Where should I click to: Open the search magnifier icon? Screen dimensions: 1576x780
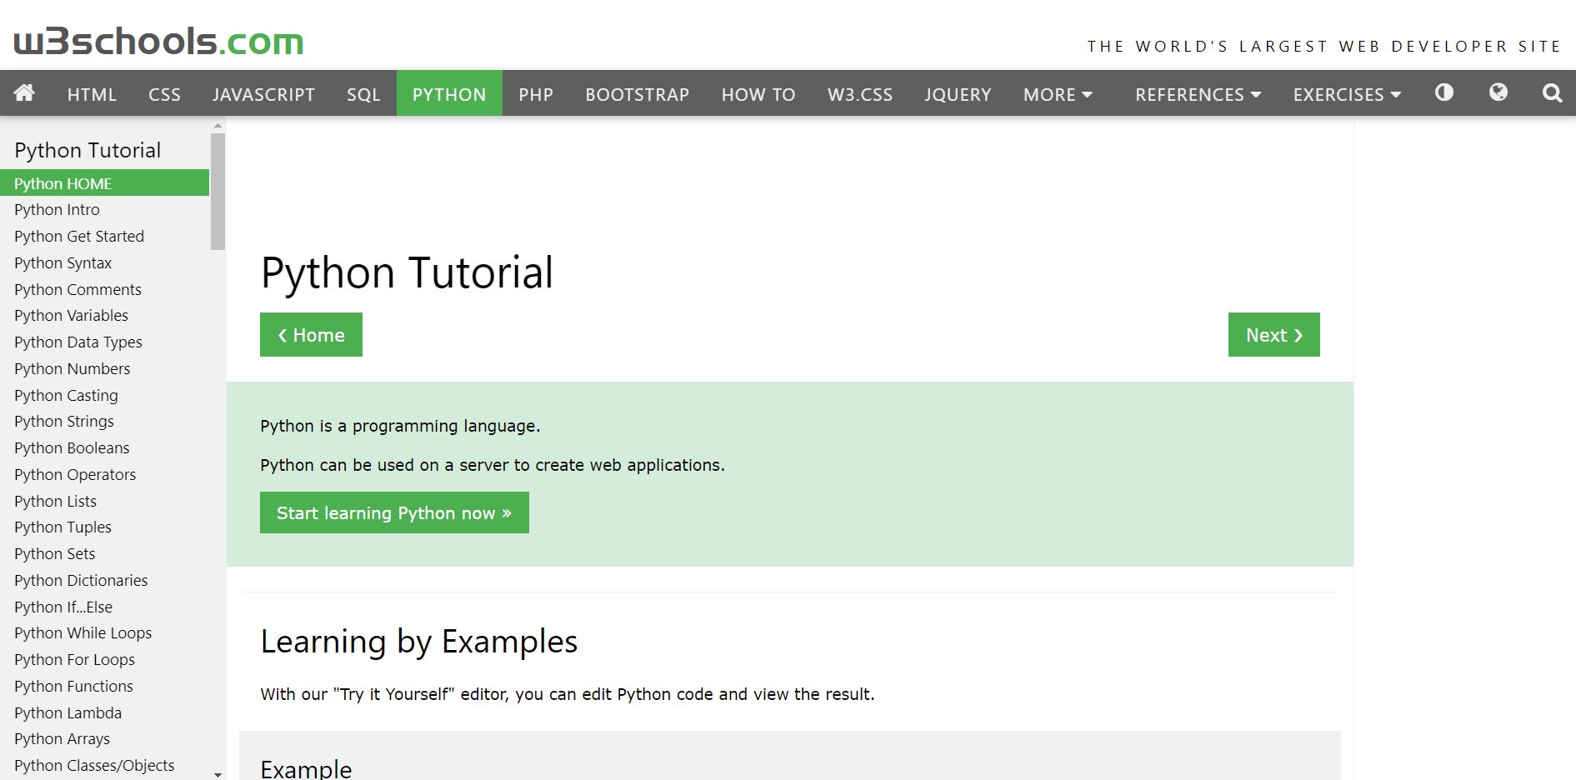click(1552, 92)
